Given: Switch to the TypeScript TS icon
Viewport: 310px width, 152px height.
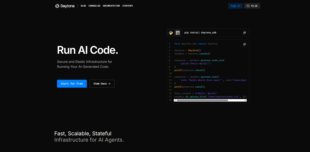Looking at the screenshot, I should pyautogui.click(x=178, y=33).
